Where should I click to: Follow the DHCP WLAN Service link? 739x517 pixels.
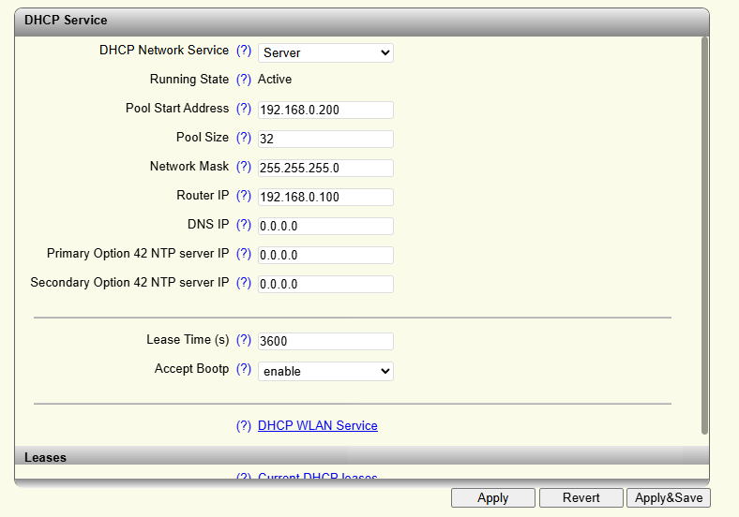(x=317, y=426)
